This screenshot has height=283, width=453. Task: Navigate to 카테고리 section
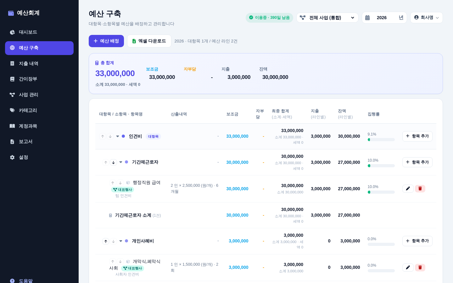point(39,110)
